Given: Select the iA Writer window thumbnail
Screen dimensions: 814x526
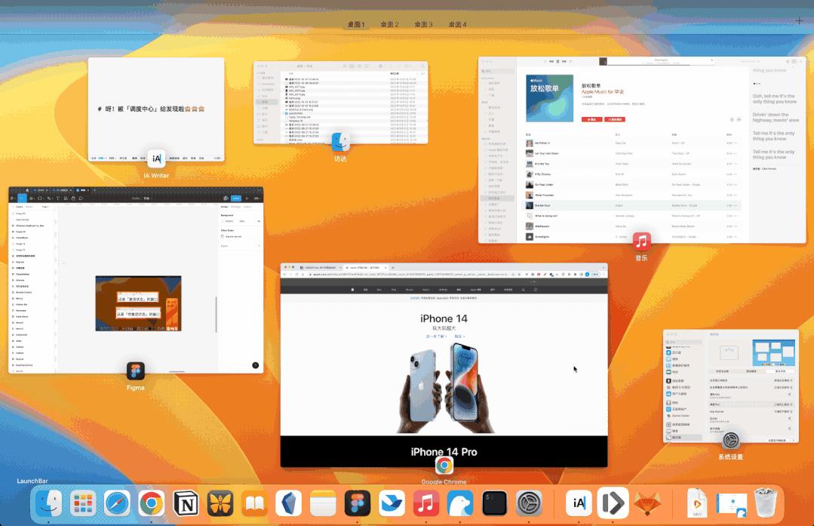Looking at the screenshot, I should coord(156,109).
